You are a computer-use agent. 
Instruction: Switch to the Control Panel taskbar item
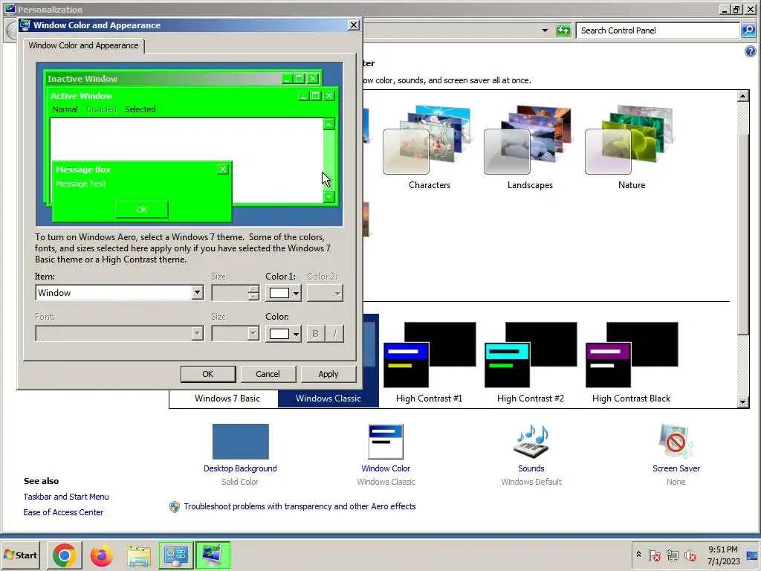point(175,555)
